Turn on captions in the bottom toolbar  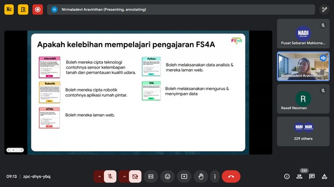[x=151, y=177]
